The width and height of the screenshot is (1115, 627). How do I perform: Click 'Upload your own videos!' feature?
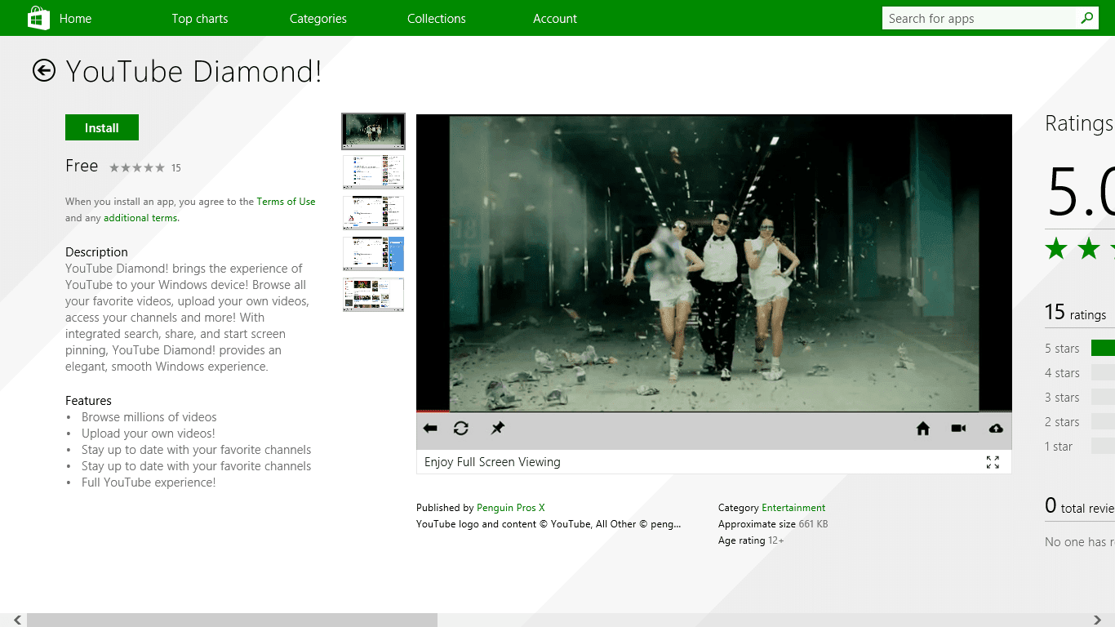tap(149, 434)
